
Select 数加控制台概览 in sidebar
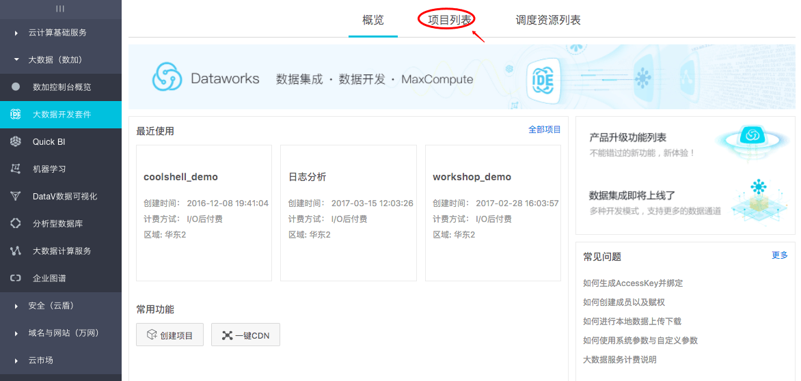coord(61,87)
